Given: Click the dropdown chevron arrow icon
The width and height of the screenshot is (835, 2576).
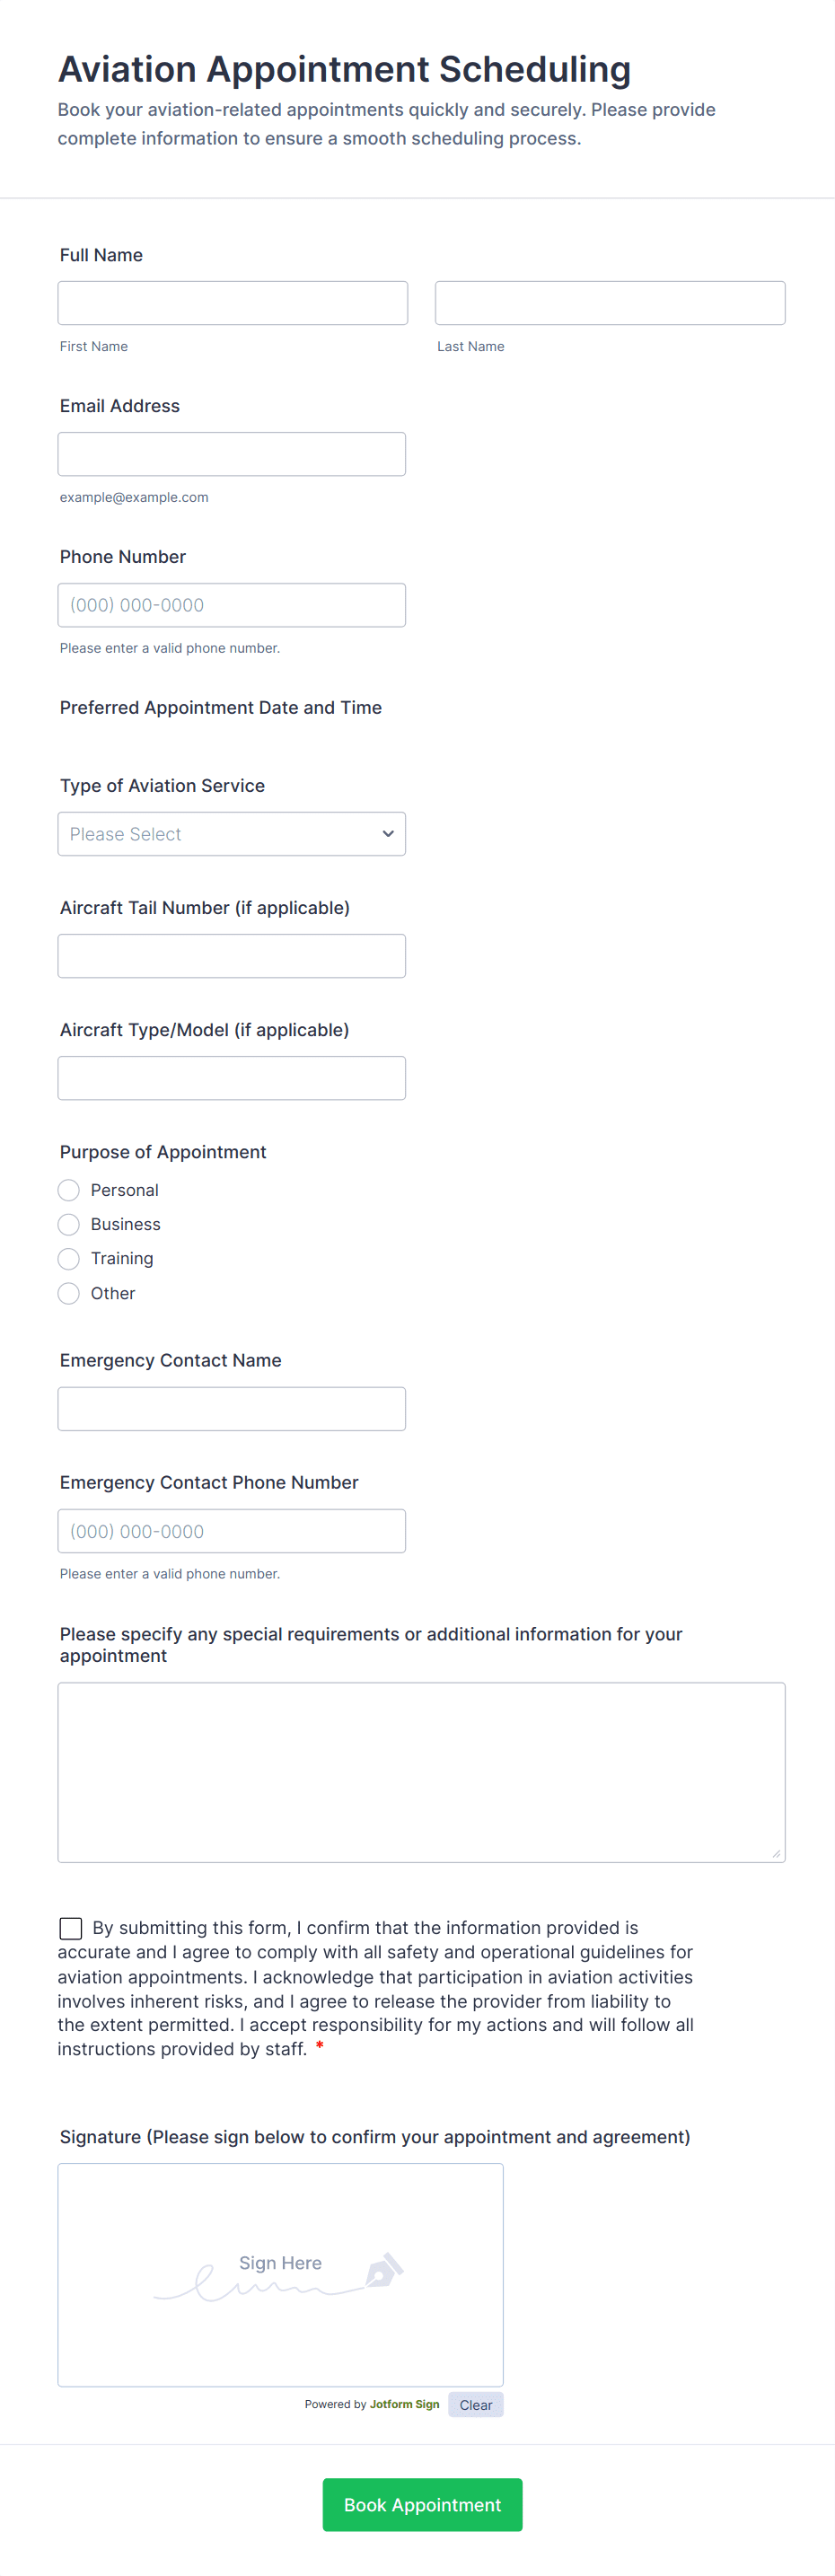Looking at the screenshot, I should 388,834.
